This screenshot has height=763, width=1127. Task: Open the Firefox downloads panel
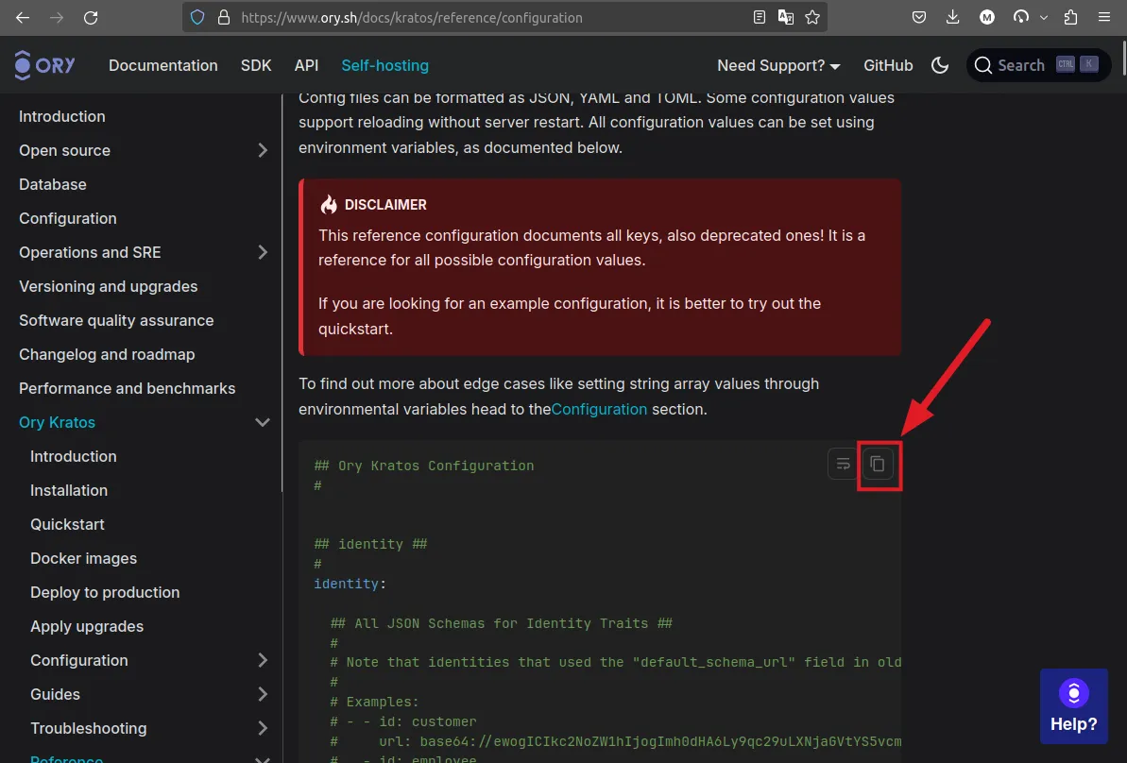click(x=953, y=17)
